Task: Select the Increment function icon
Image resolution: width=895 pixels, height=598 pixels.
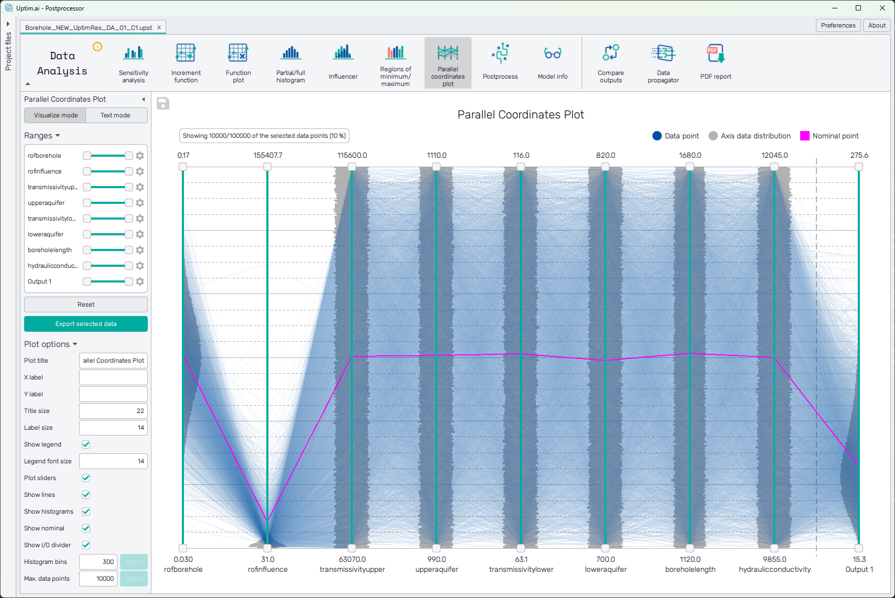Action: (185, 62)
